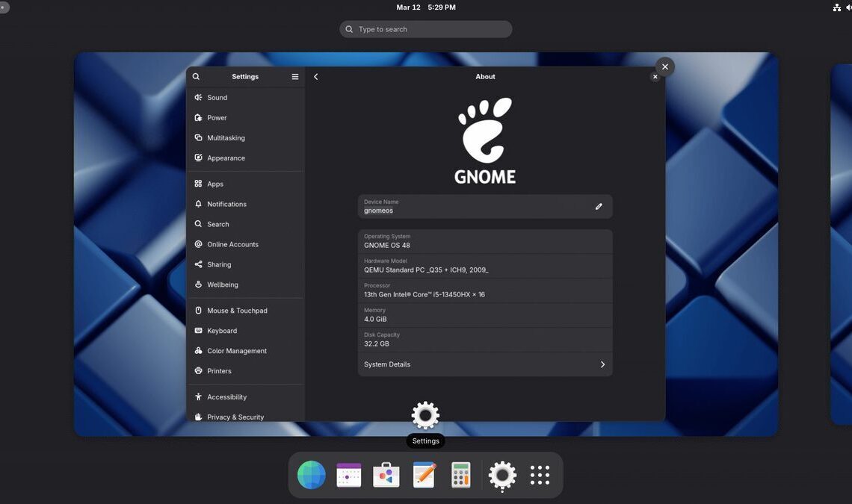Click the Printers icon in sidebar
The image size is (852, 504).
click(x=198, y=370)
